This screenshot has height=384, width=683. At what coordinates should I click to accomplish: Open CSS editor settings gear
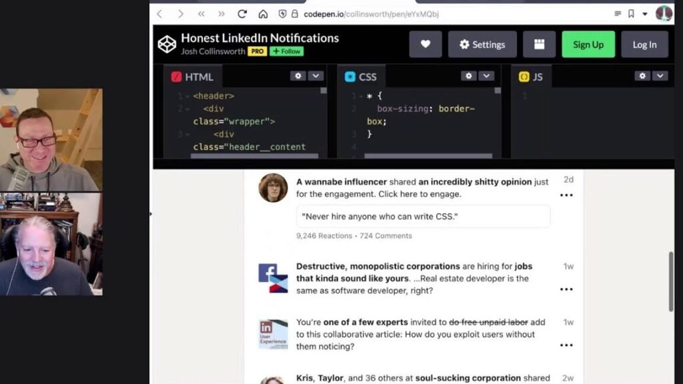point(469,76)
